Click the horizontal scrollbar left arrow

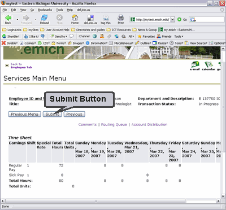[x=2, y=201]
